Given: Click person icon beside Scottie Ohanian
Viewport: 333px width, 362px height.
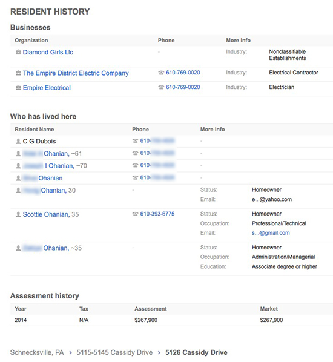Looking at the screenshot, I should click(18, 214).
